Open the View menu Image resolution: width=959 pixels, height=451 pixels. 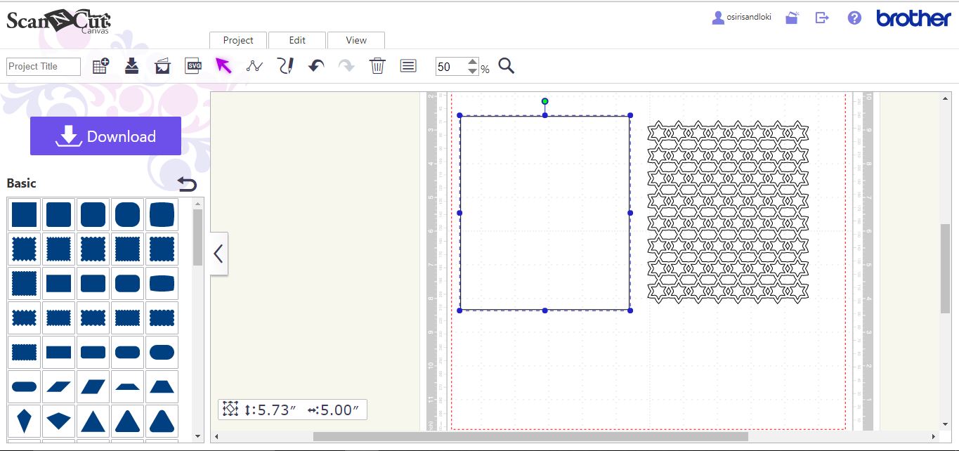click(355, 40)
